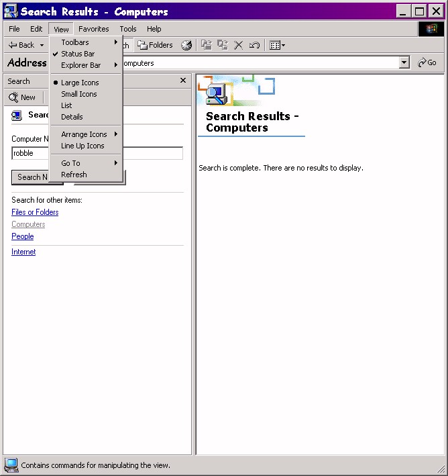Click the Back arrow toolbar button
The height and width of the screenshot is (476, 448).
(x=21, y=45)
